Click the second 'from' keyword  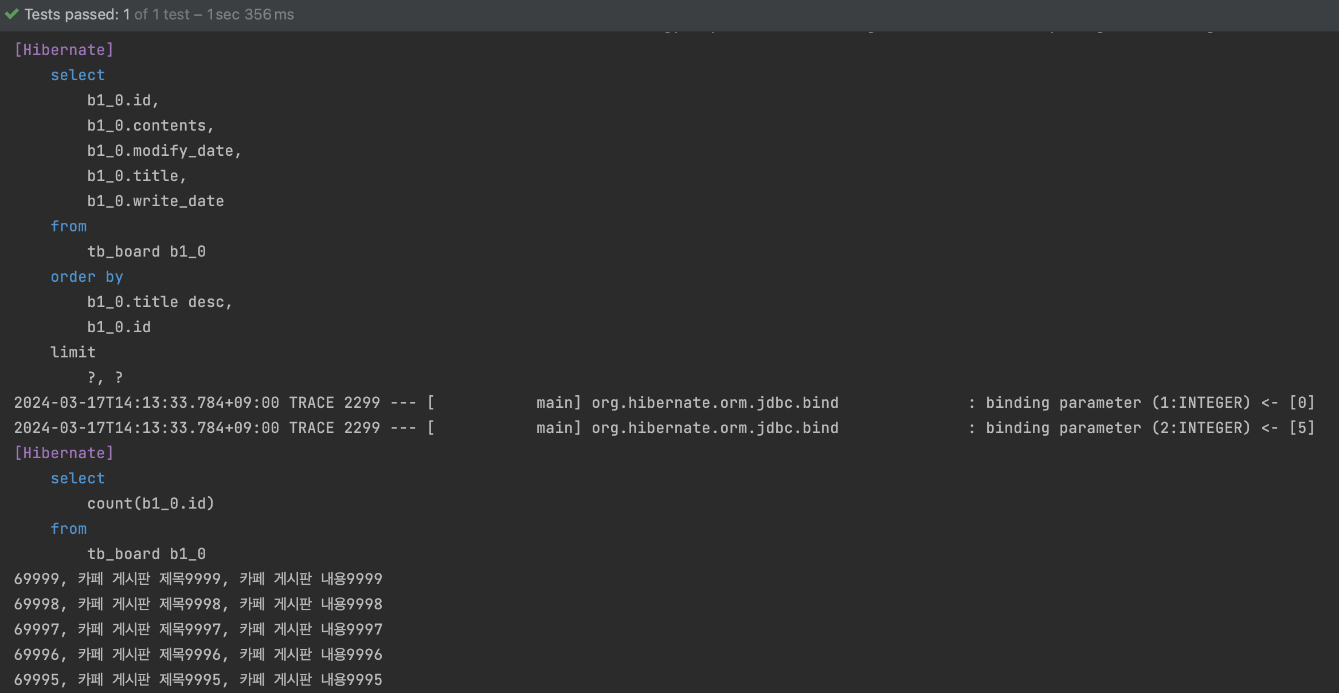coord(69,529)
